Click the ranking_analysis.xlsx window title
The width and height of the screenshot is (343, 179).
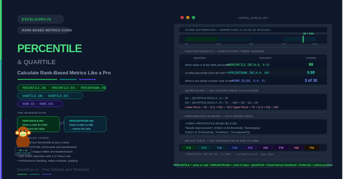[253, 18]
